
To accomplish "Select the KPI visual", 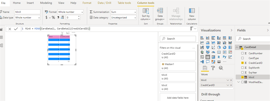I will point(230,52).
